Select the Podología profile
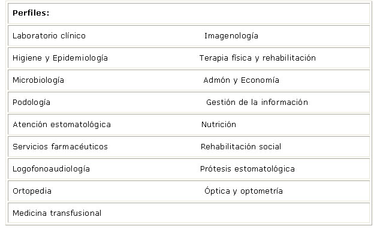Screen dimensions: 374x229 tap(31, 103)
